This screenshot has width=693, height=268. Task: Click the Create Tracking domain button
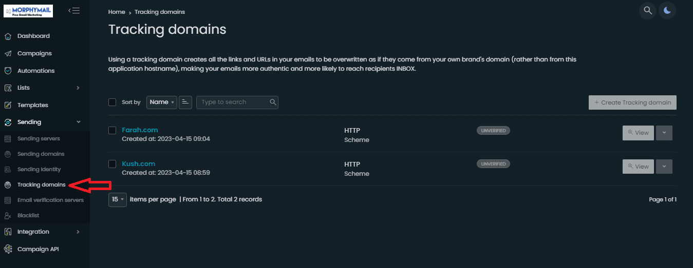(x=632, y=102)
